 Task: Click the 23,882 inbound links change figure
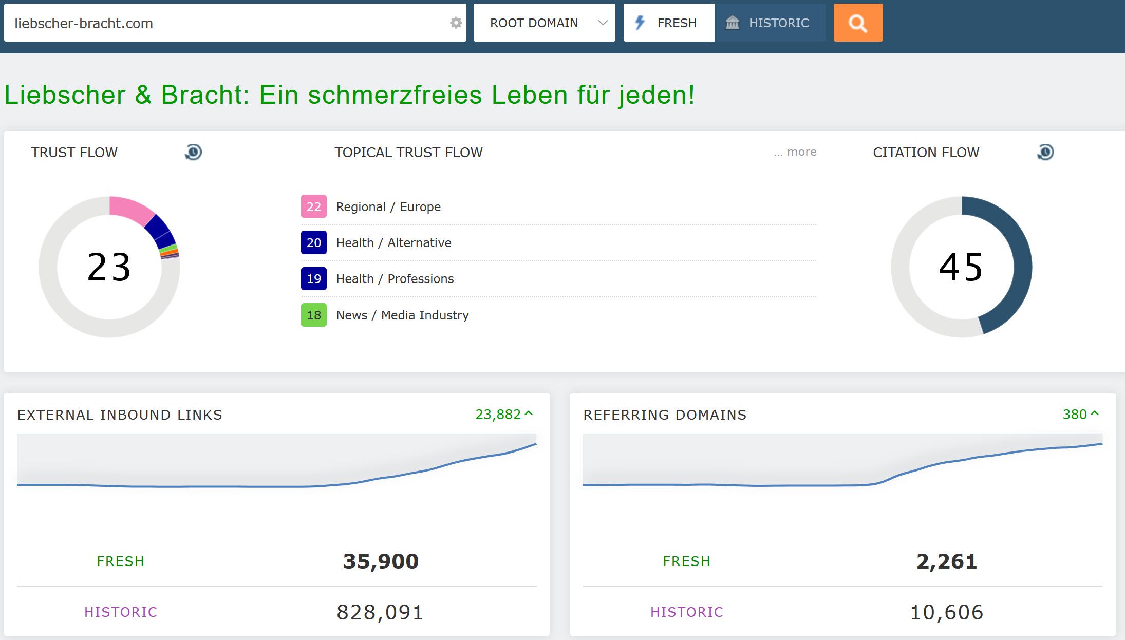pos(498,414)
